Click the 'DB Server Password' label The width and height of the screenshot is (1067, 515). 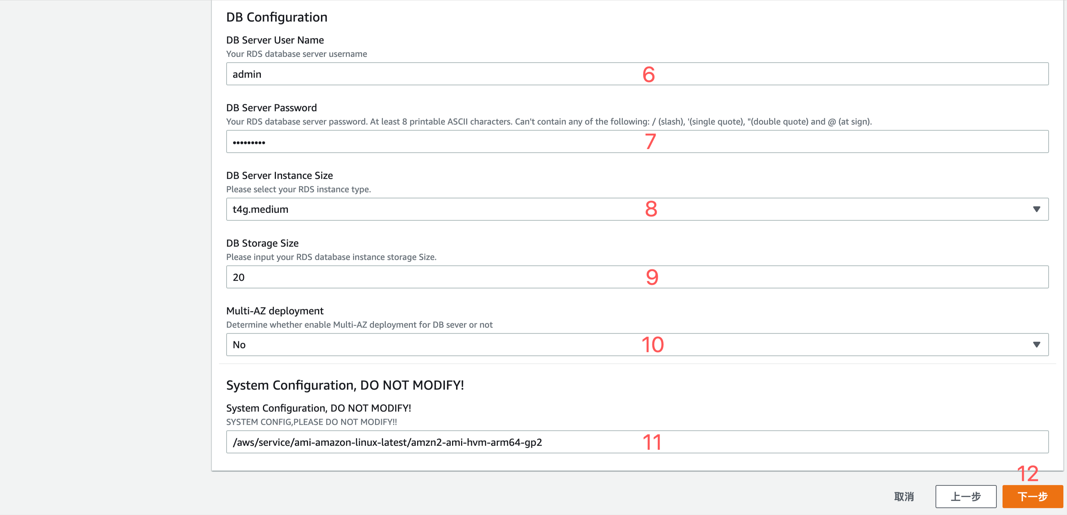point(271,108)
